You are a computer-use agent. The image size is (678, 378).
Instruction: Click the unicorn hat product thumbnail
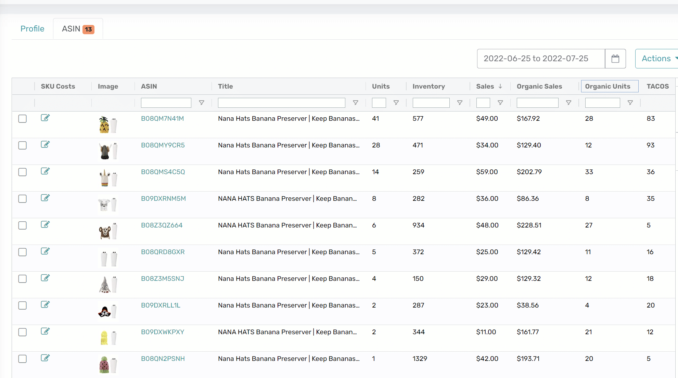click(x=108, y=178)
